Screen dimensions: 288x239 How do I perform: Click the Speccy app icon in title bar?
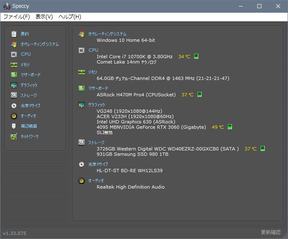(x=7, y=6)
